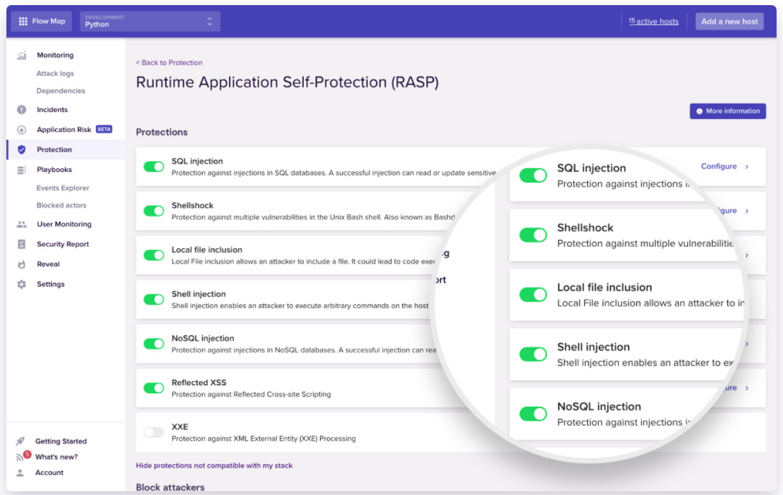The height and width of the screenshot is (495, 783).
Task: Open Settings via the gear icon
Action: [22, 285]
